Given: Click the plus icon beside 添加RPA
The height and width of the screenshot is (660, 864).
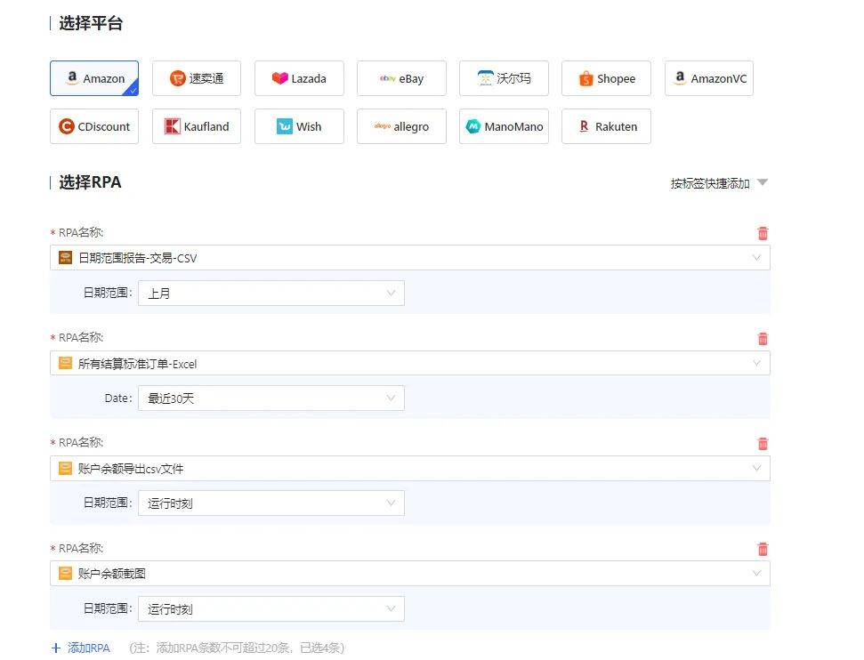Looking at the screenshot, I should point(56,648).
